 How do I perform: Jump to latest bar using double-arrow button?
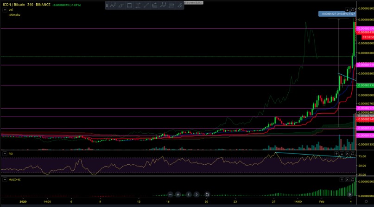coord(350,194)
